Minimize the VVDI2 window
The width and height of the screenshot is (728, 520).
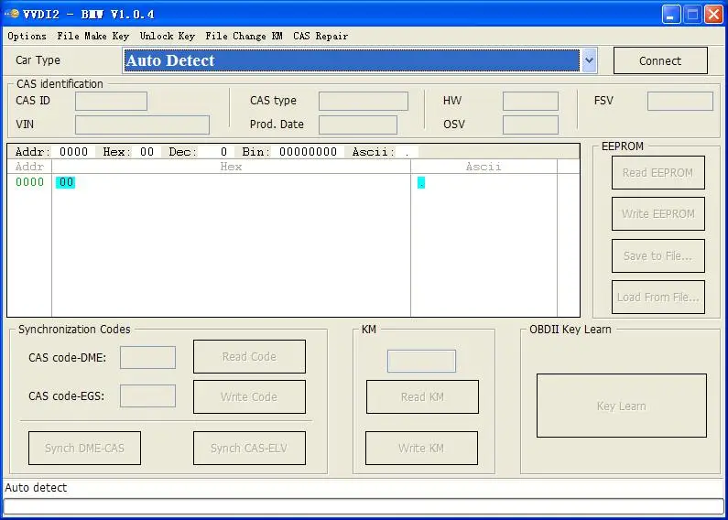[670, 15]
